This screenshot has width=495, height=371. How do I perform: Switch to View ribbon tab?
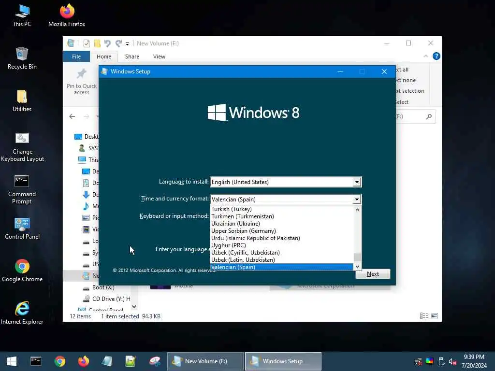coord(159,57)
